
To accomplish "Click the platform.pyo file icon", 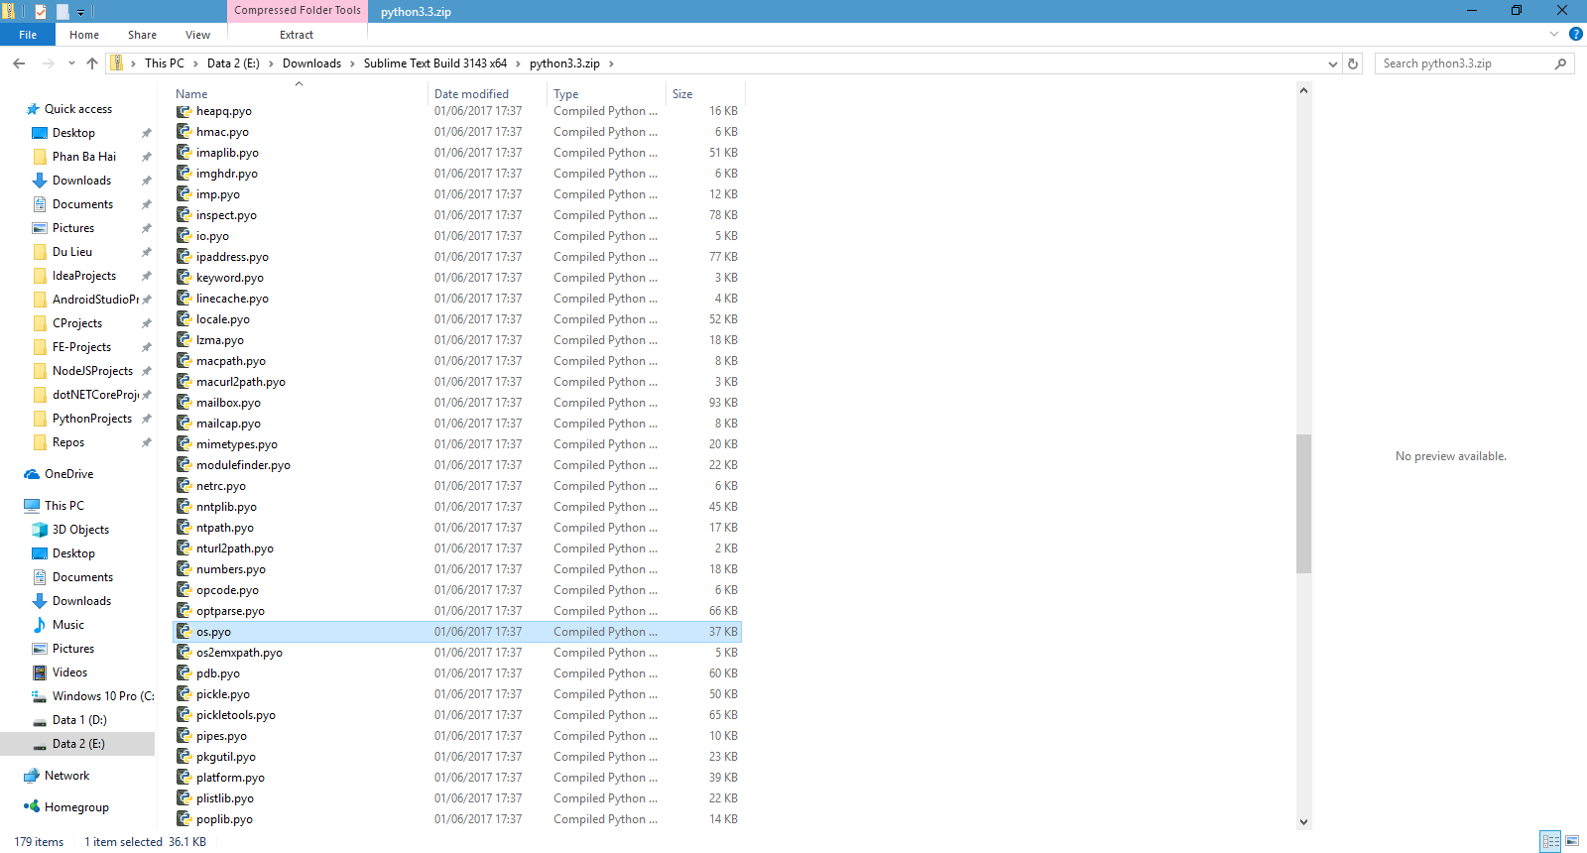I will point(183,777).
